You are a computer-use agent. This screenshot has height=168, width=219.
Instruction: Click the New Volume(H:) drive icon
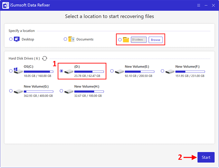coord(69,91)
